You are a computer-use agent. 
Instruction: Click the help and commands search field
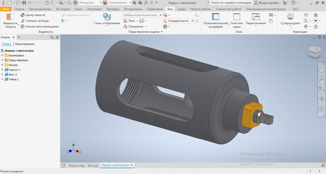231,3
